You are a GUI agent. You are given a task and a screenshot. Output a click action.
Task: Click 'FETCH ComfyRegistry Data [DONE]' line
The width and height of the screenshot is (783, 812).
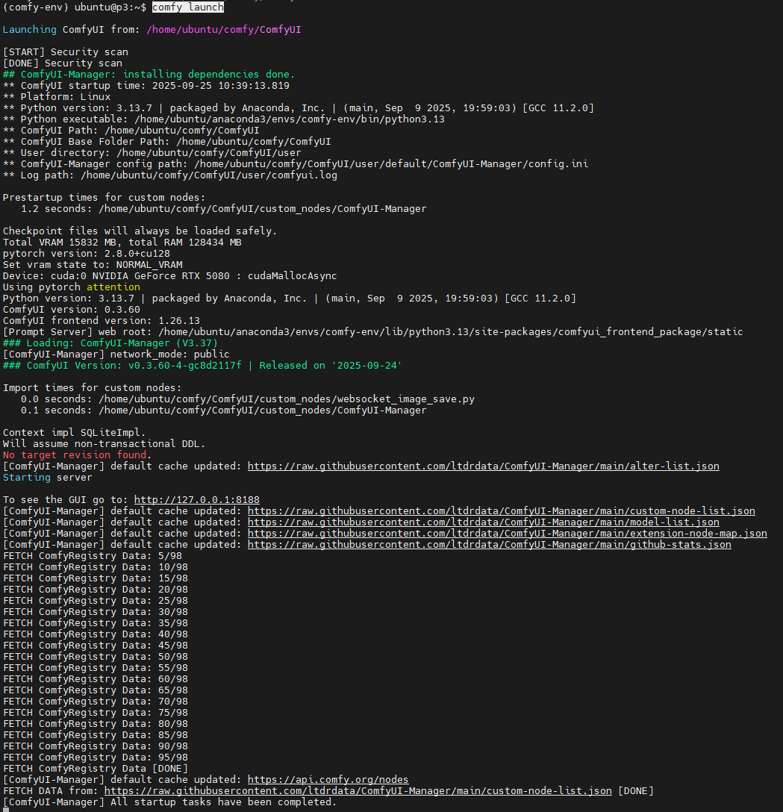pos(96,769)
